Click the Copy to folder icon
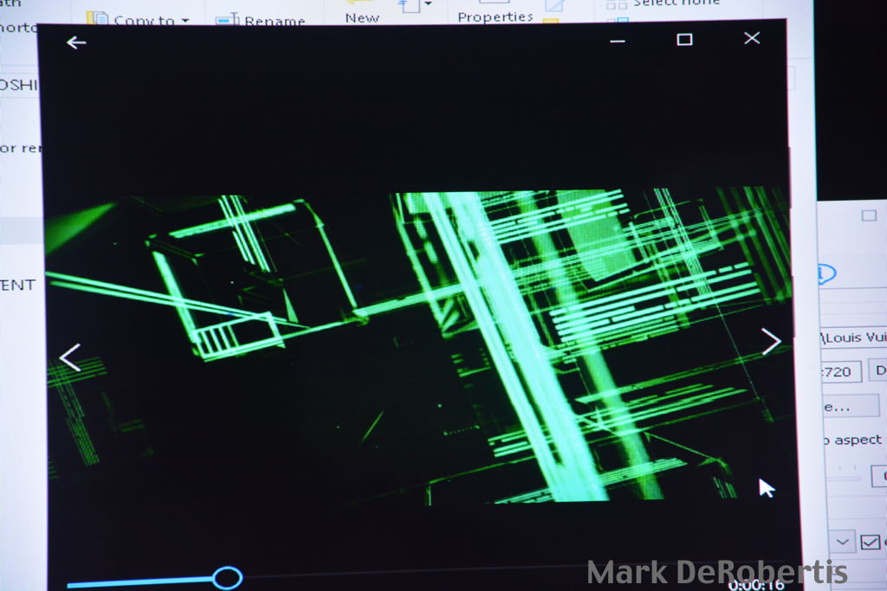Image resolution: width=887 pixels, height=591 pixels. 98,19
